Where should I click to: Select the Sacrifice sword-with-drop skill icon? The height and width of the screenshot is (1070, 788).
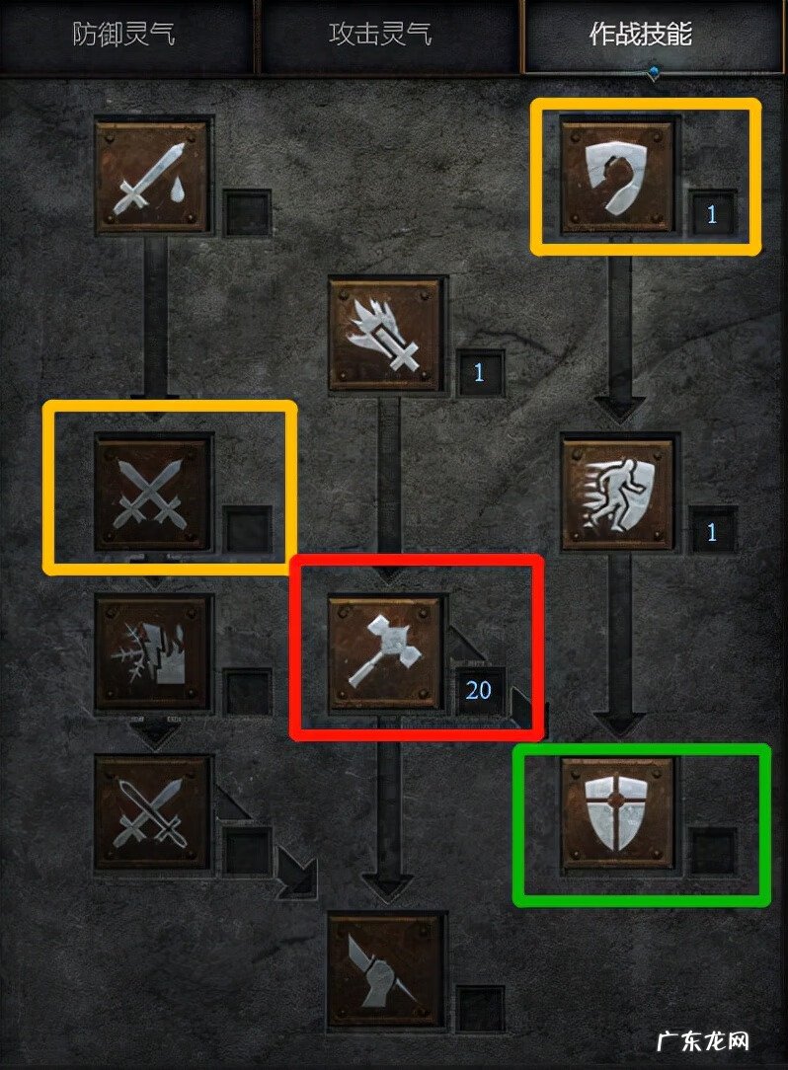click(151, 178)
